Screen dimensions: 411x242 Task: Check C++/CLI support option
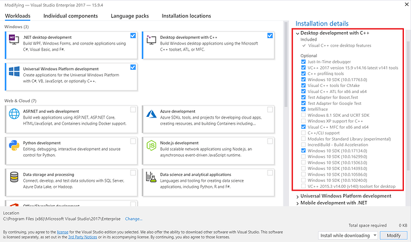(x=303, y=133)
